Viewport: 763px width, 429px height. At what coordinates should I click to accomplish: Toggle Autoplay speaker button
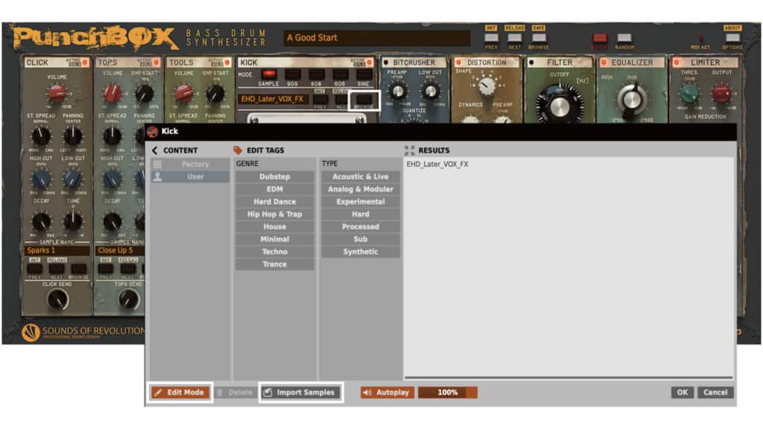(x=386, y=393)
